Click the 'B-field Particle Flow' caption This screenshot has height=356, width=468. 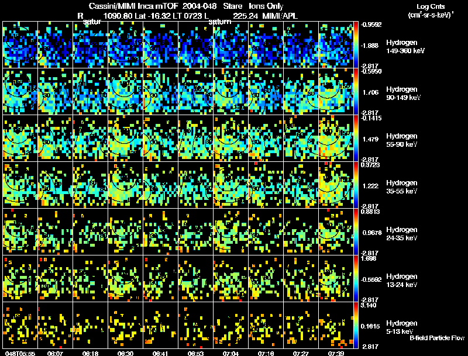click(x=437, y=338)
